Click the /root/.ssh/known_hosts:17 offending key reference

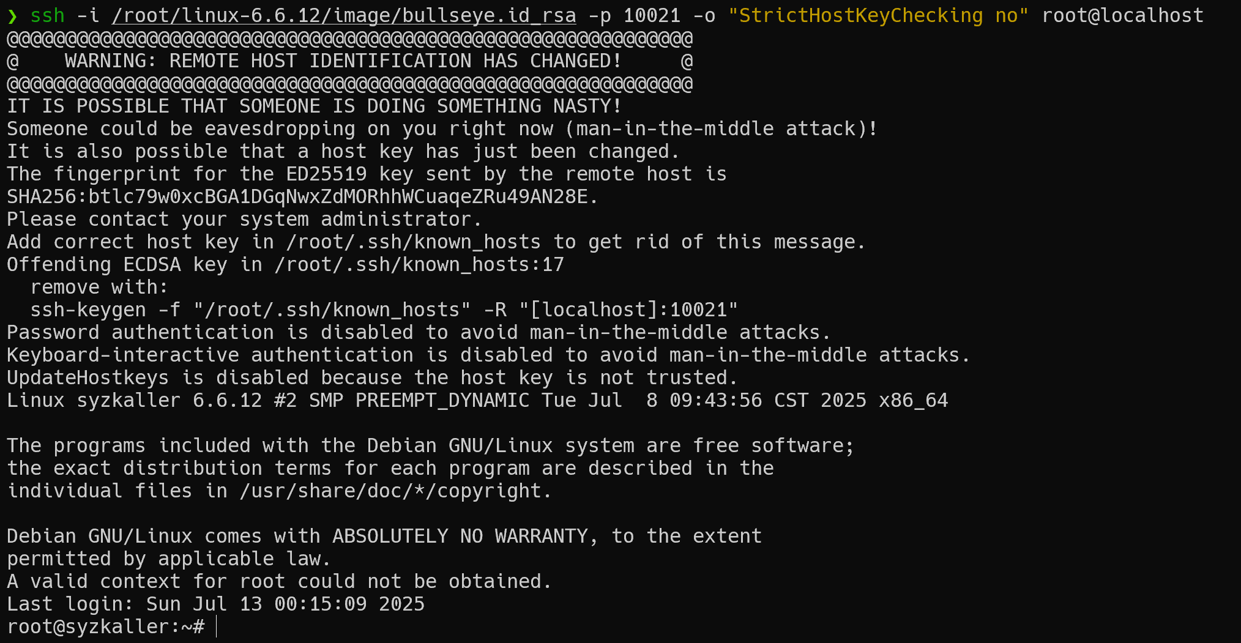tap(419, 265)
